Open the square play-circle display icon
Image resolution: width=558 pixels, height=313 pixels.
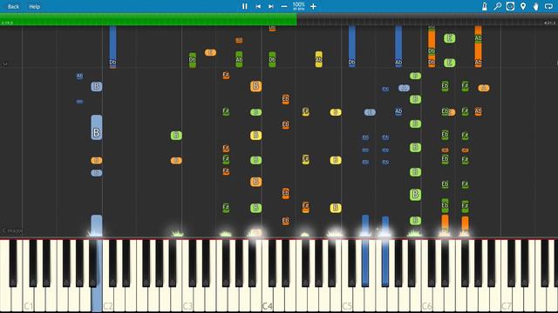pyautogui.click(x=510, y=6)
